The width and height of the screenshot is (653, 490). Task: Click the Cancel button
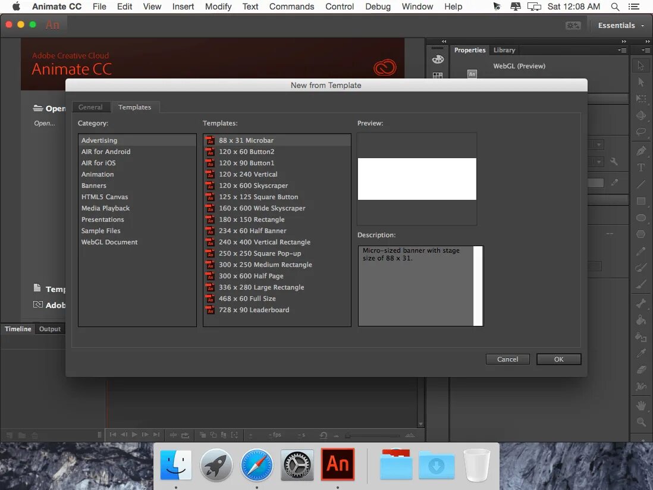click(x=508, y=359)
